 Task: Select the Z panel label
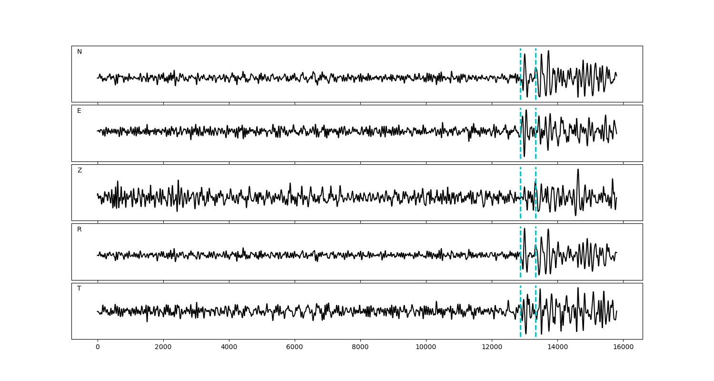tap(79, 170)
